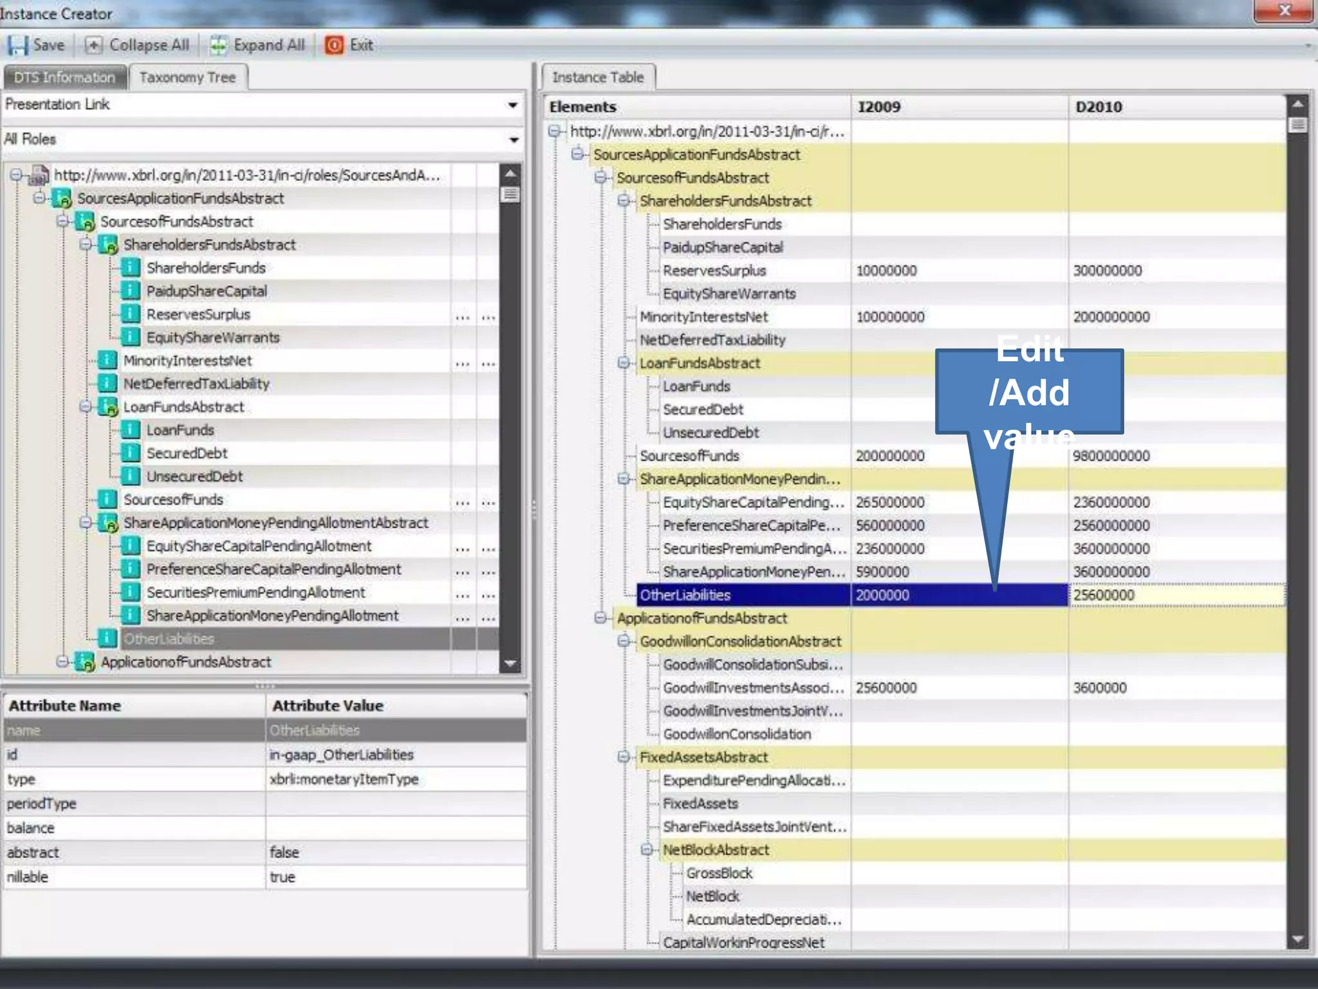1318x989 pixels.
Task: Click the Collapse All toolbar icon
Action: coord(93,45)
